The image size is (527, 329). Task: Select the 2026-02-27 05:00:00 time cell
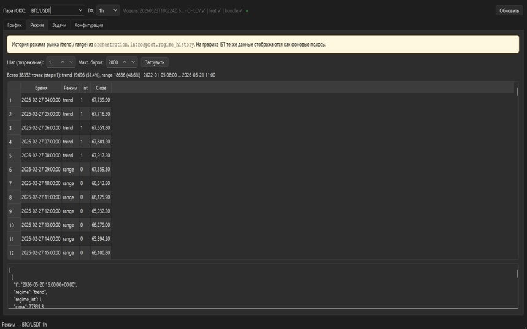(x=41, y=114)
